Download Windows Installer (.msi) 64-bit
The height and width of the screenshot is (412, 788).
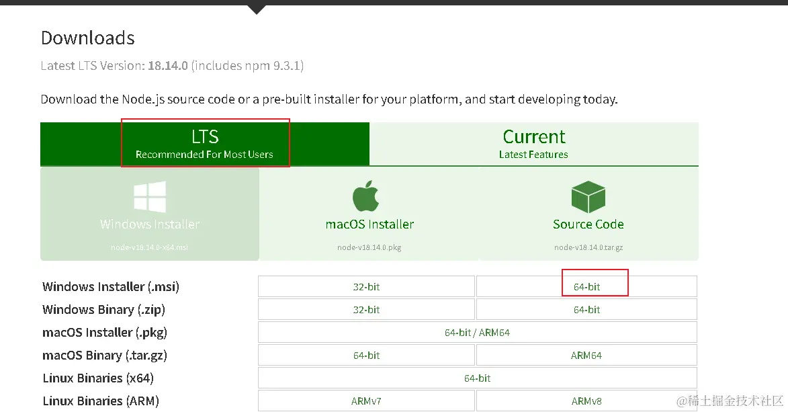click(586, 287)
